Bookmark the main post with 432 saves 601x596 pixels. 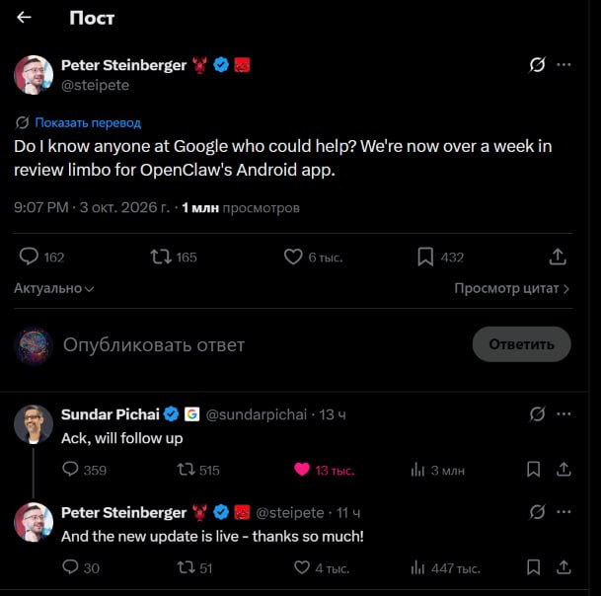[x=425, y=257]
